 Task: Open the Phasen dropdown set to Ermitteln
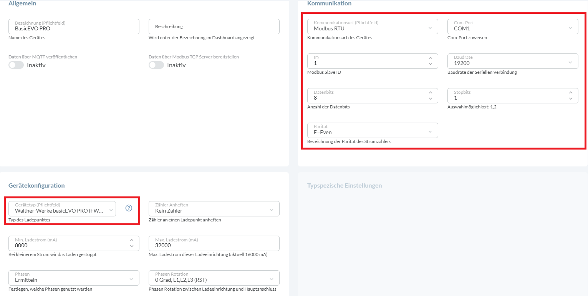click(74, 278)
